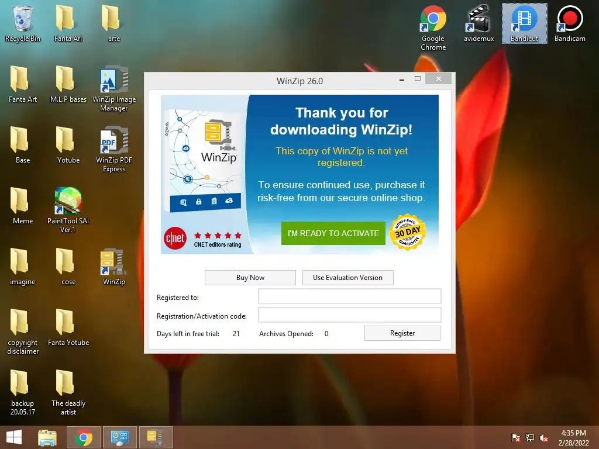Select the Meme folder icon

tap(23, 206)
